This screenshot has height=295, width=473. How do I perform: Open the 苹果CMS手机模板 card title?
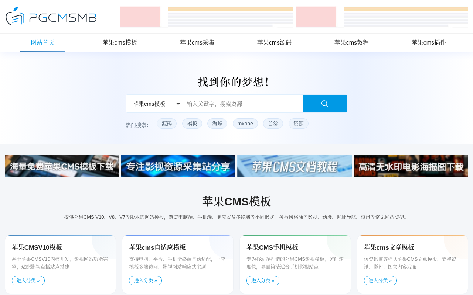tap(272, 247)
